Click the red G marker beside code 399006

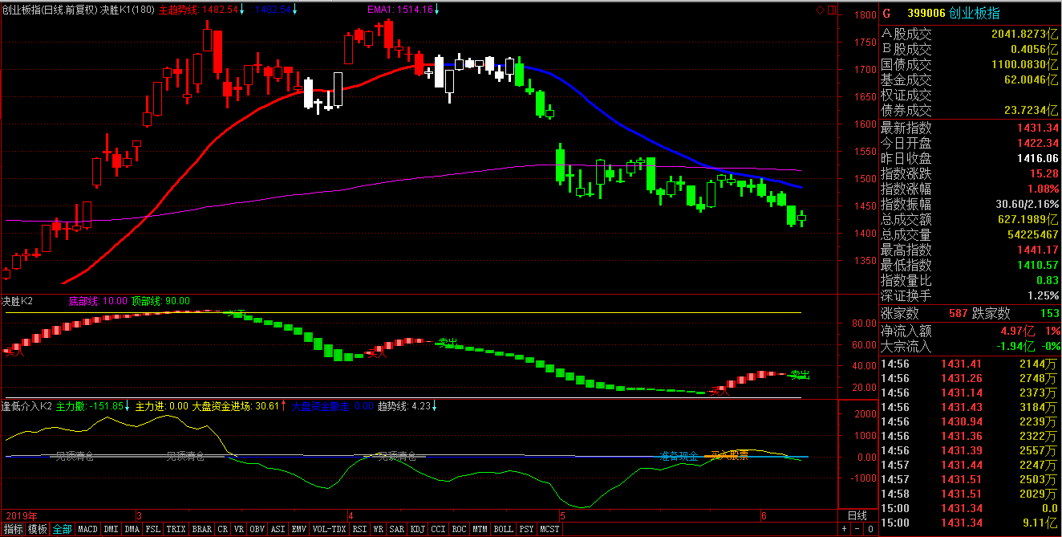click(x=886, y=13)
